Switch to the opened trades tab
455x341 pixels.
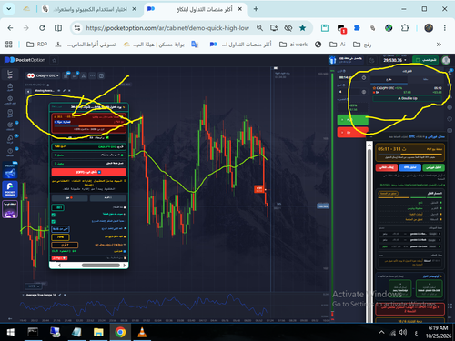(389, 79)
